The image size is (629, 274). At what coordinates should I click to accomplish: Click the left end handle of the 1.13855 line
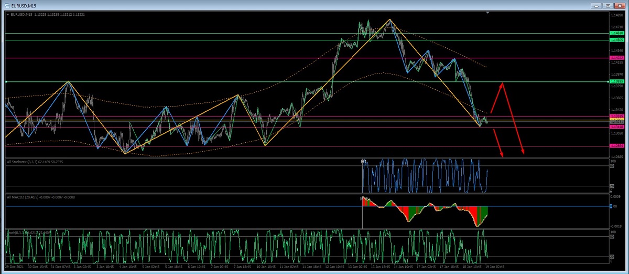[6, 82]
